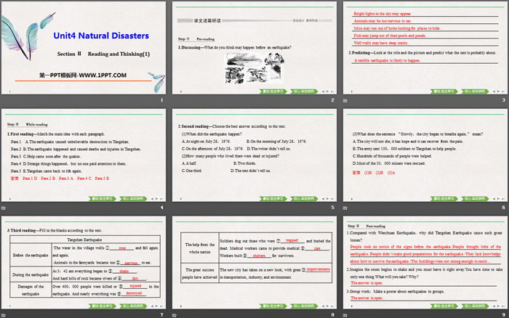Click the animation star icon under slide 7

tap(3, 315)
